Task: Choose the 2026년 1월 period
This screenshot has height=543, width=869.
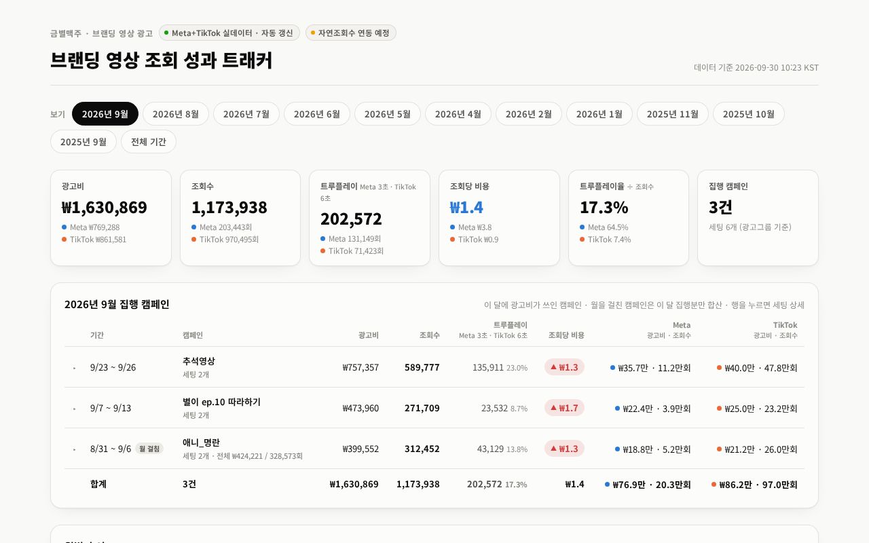Action: (x=599, y=114)
